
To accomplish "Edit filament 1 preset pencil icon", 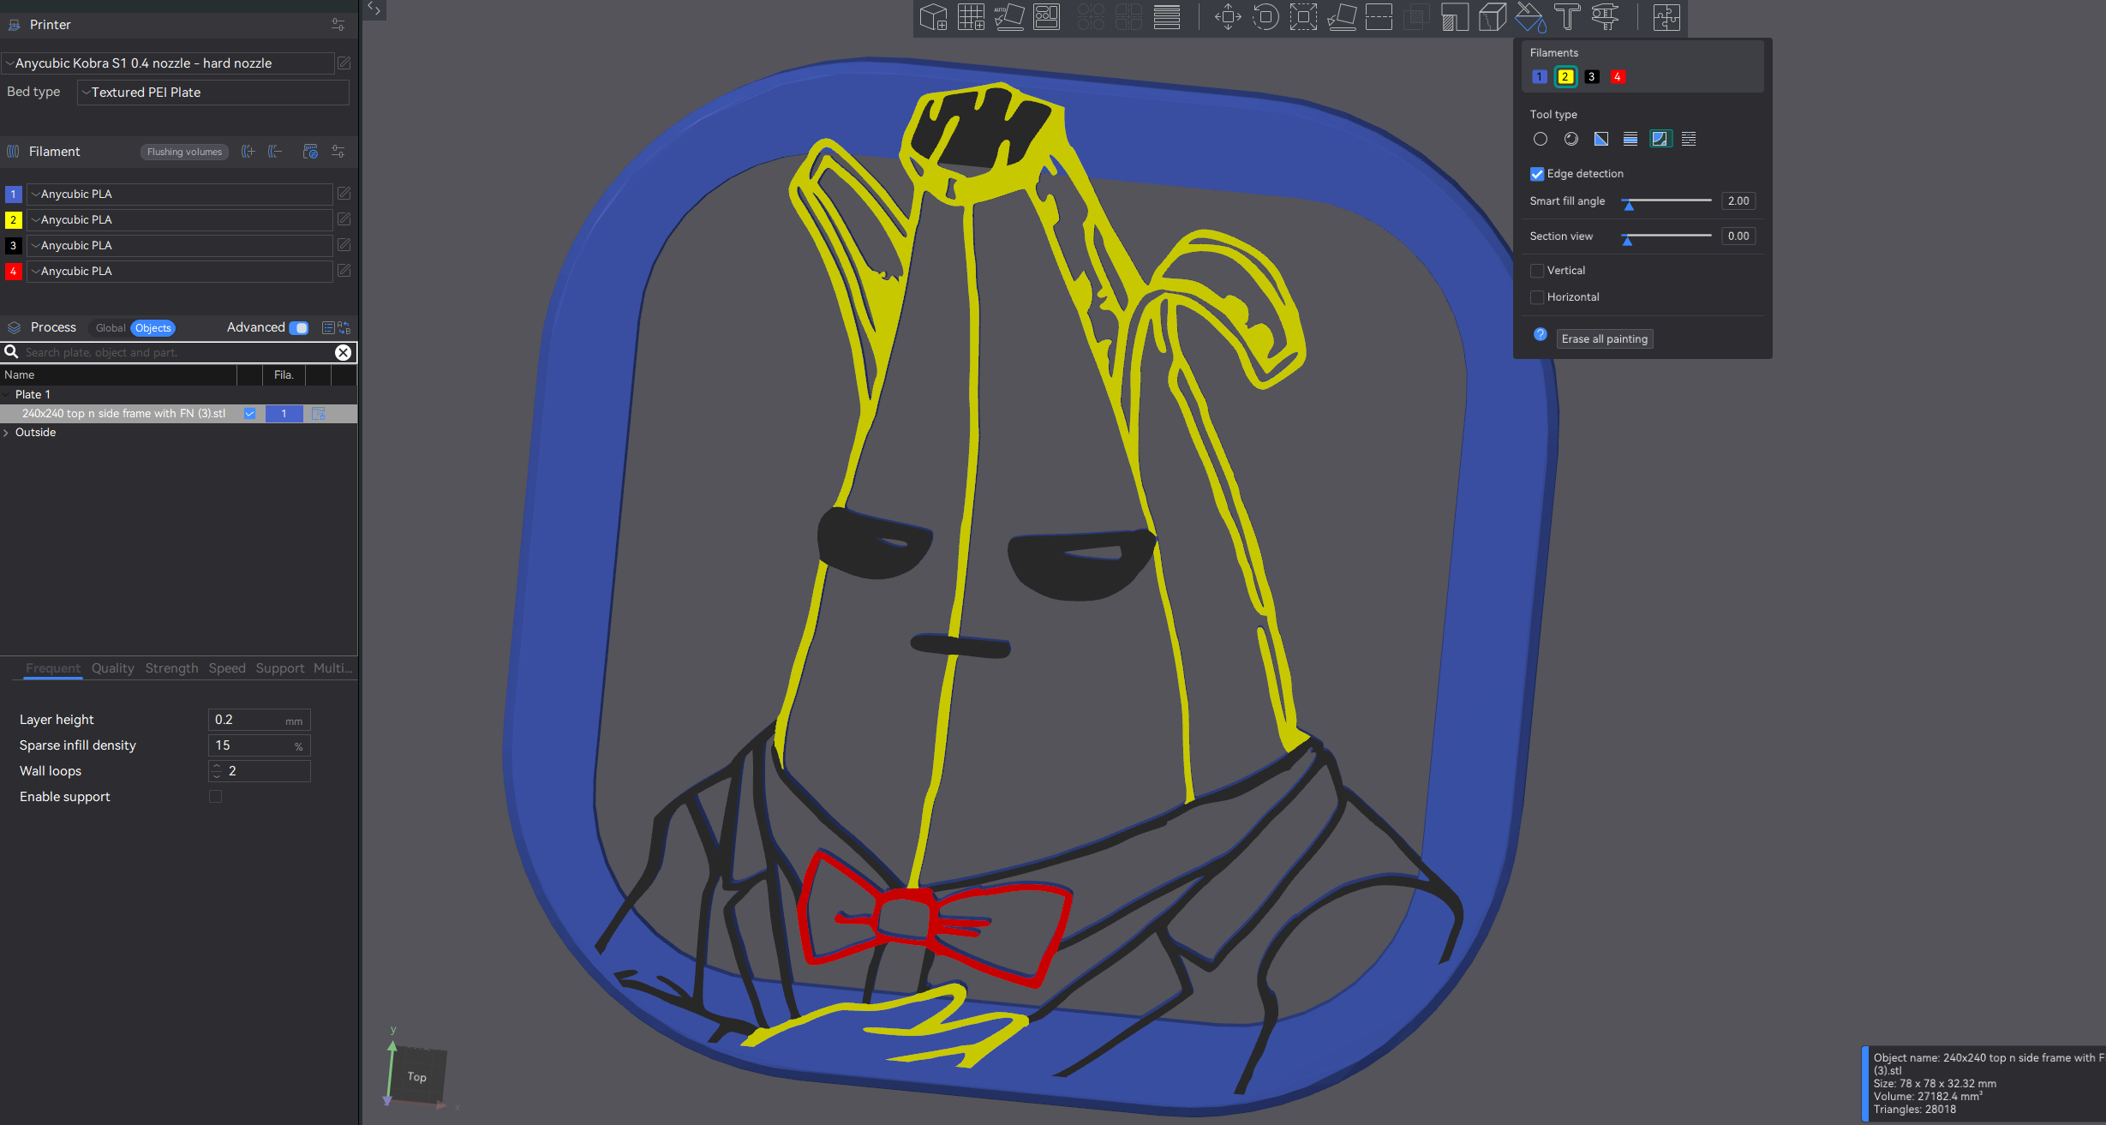I will click(x=344, y=194).
